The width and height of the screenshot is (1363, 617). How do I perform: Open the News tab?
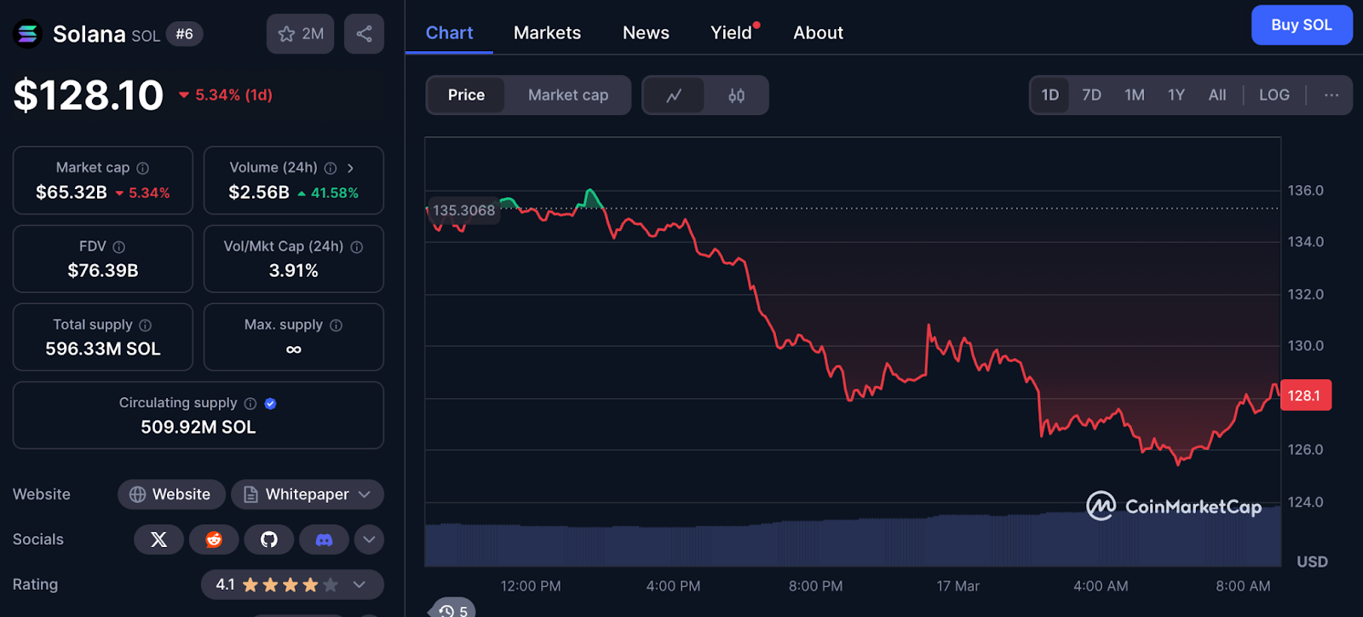(646, 33)
